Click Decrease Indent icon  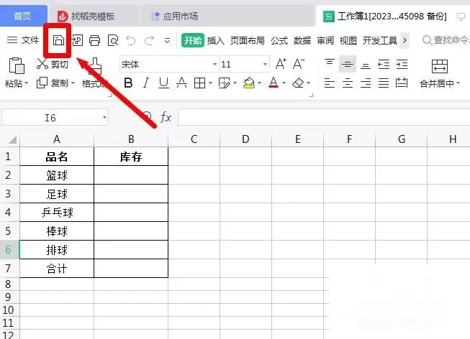(x=384, y=64)
